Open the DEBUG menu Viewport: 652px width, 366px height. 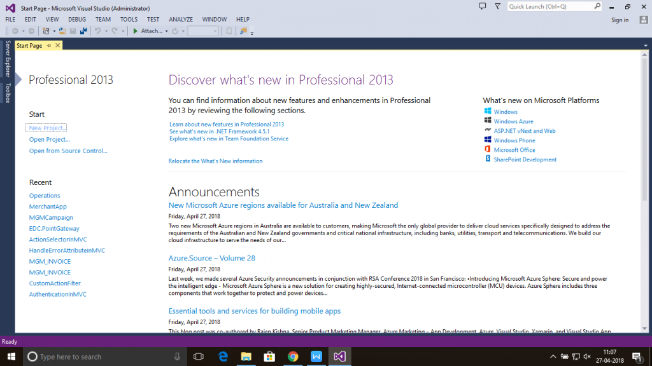77,20
